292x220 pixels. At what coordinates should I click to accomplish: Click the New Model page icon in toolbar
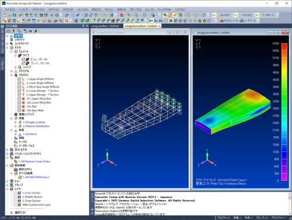5,15
